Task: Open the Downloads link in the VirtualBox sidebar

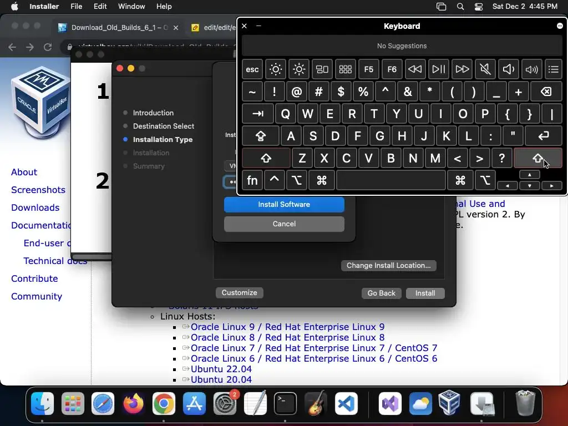Action: 35,207
